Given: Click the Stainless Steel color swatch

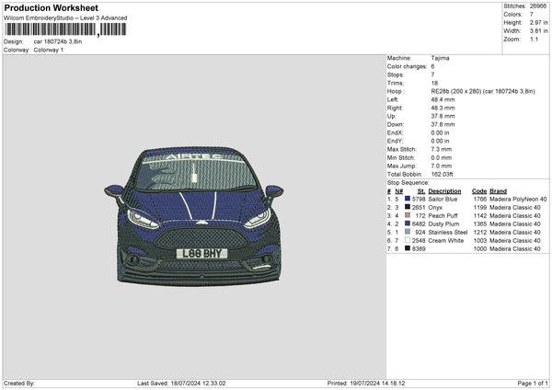Looking at the screenshot, I should click(x=408, y=232).
